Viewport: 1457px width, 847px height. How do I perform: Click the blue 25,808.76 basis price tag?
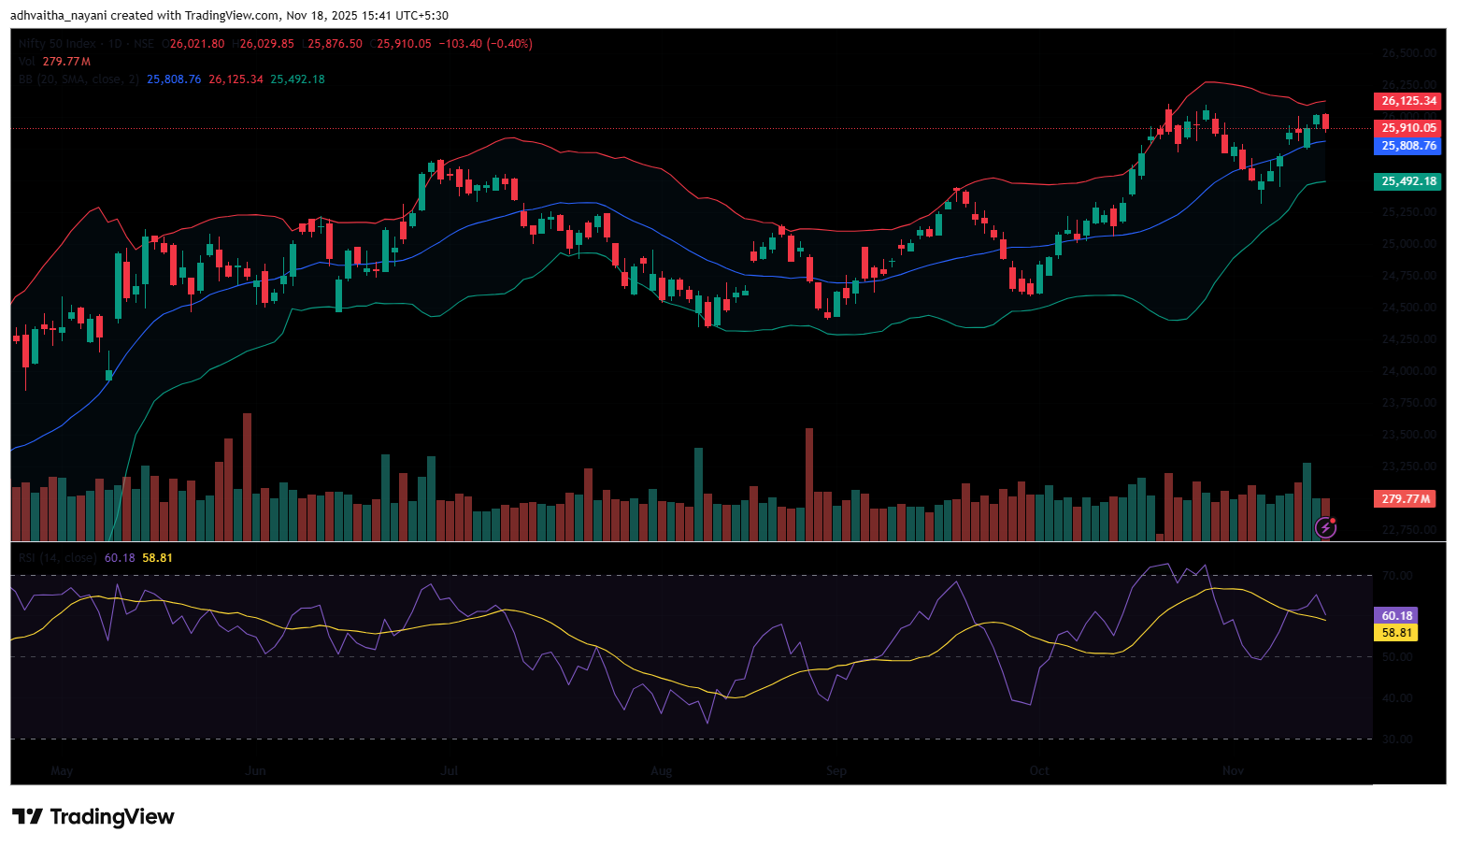coord(1407,146)
